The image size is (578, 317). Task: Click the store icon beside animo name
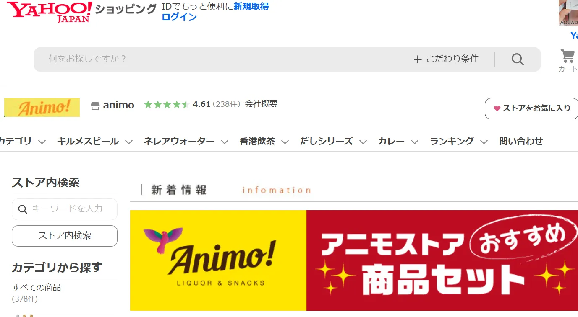(96, 105)
